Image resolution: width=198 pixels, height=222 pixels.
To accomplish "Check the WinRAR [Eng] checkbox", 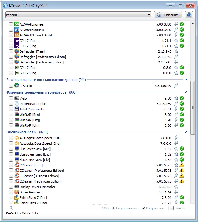I will click(x=11, y=120).
